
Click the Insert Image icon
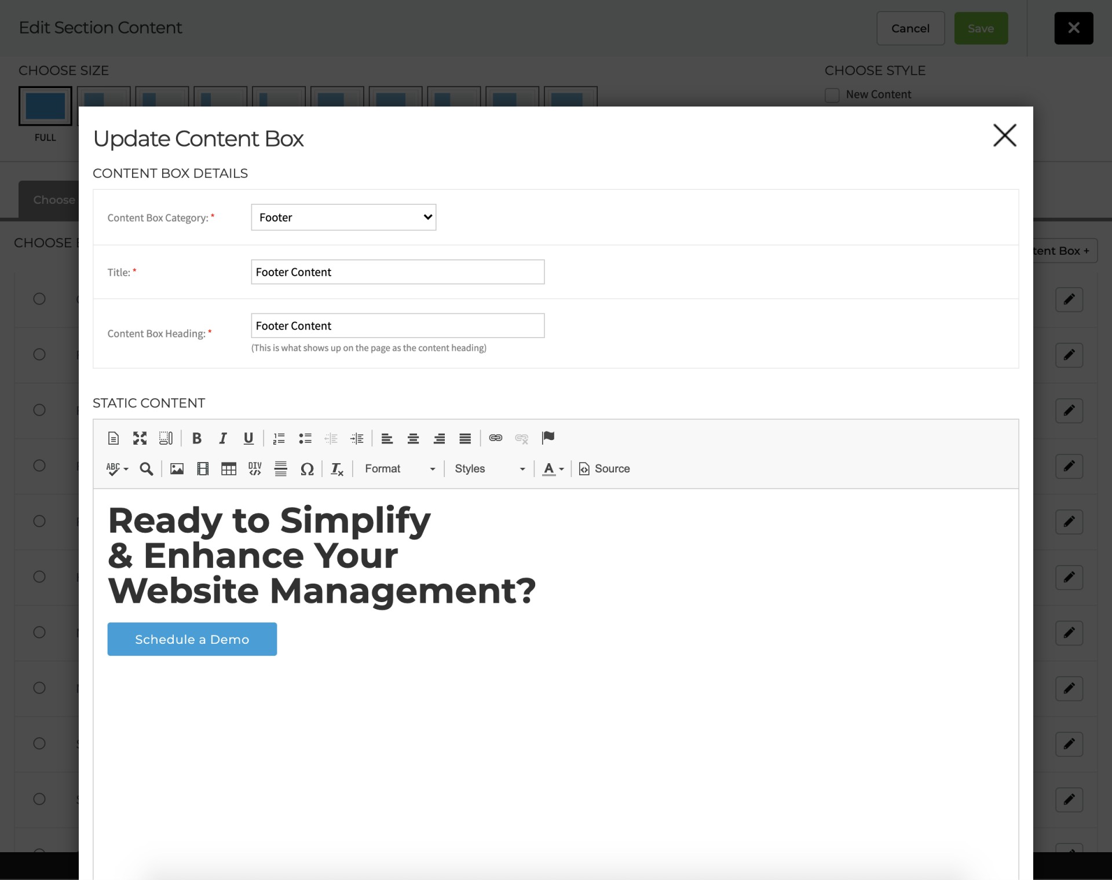[x=177, y=469]
